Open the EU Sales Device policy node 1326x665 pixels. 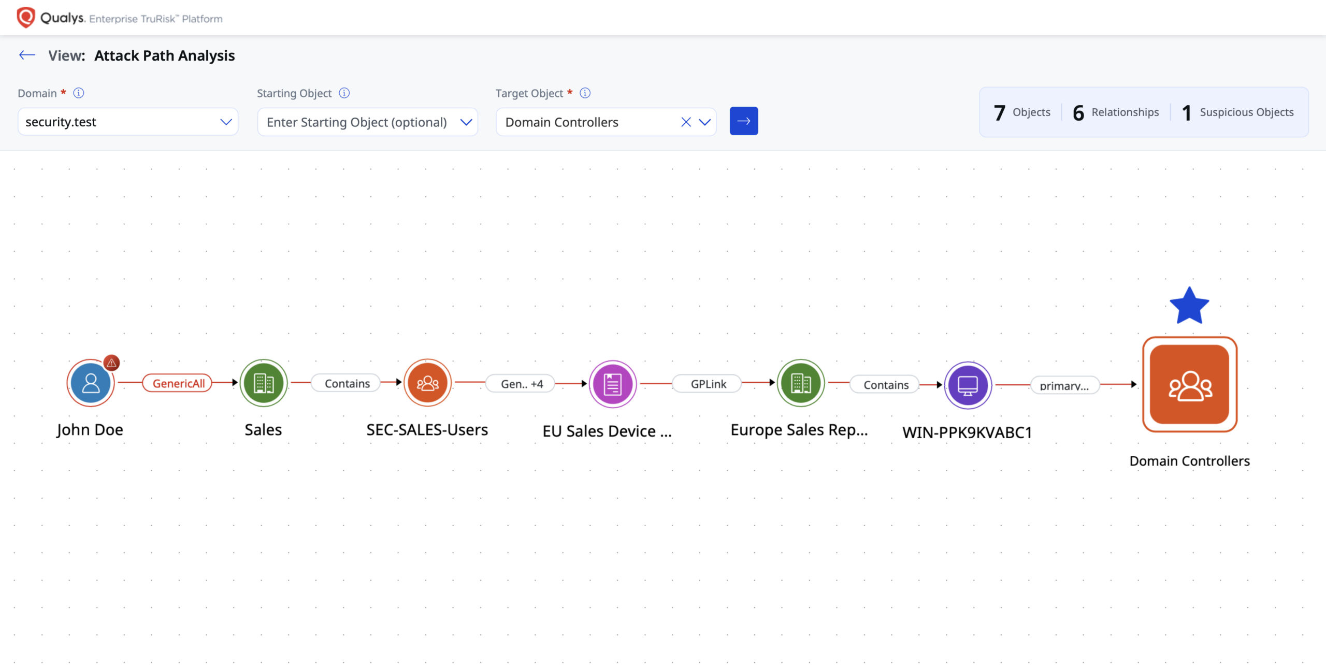pyautogui.click(x=613, y=384)
